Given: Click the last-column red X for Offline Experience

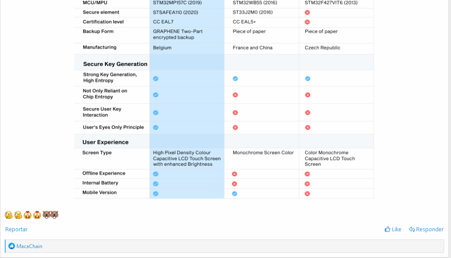Looking at the screenshot, I should (x=307, y=174).
